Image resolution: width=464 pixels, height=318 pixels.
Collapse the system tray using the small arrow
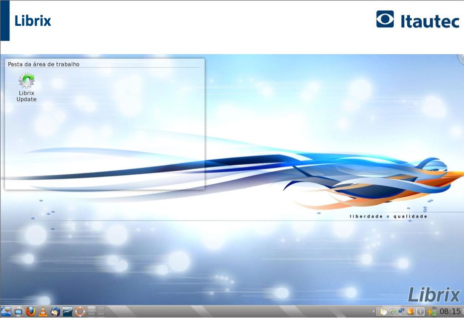[374, 312]
